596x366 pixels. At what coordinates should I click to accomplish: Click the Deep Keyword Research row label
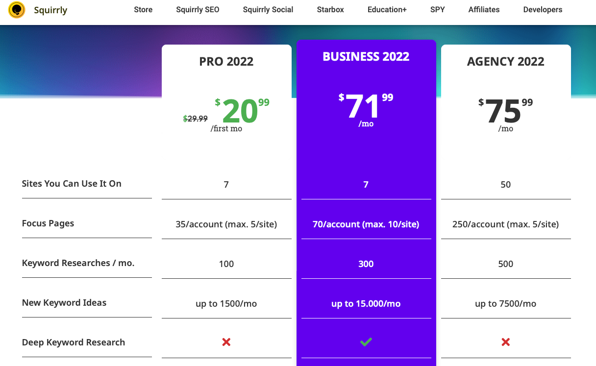pyautogui.click(x=74, y=342)
